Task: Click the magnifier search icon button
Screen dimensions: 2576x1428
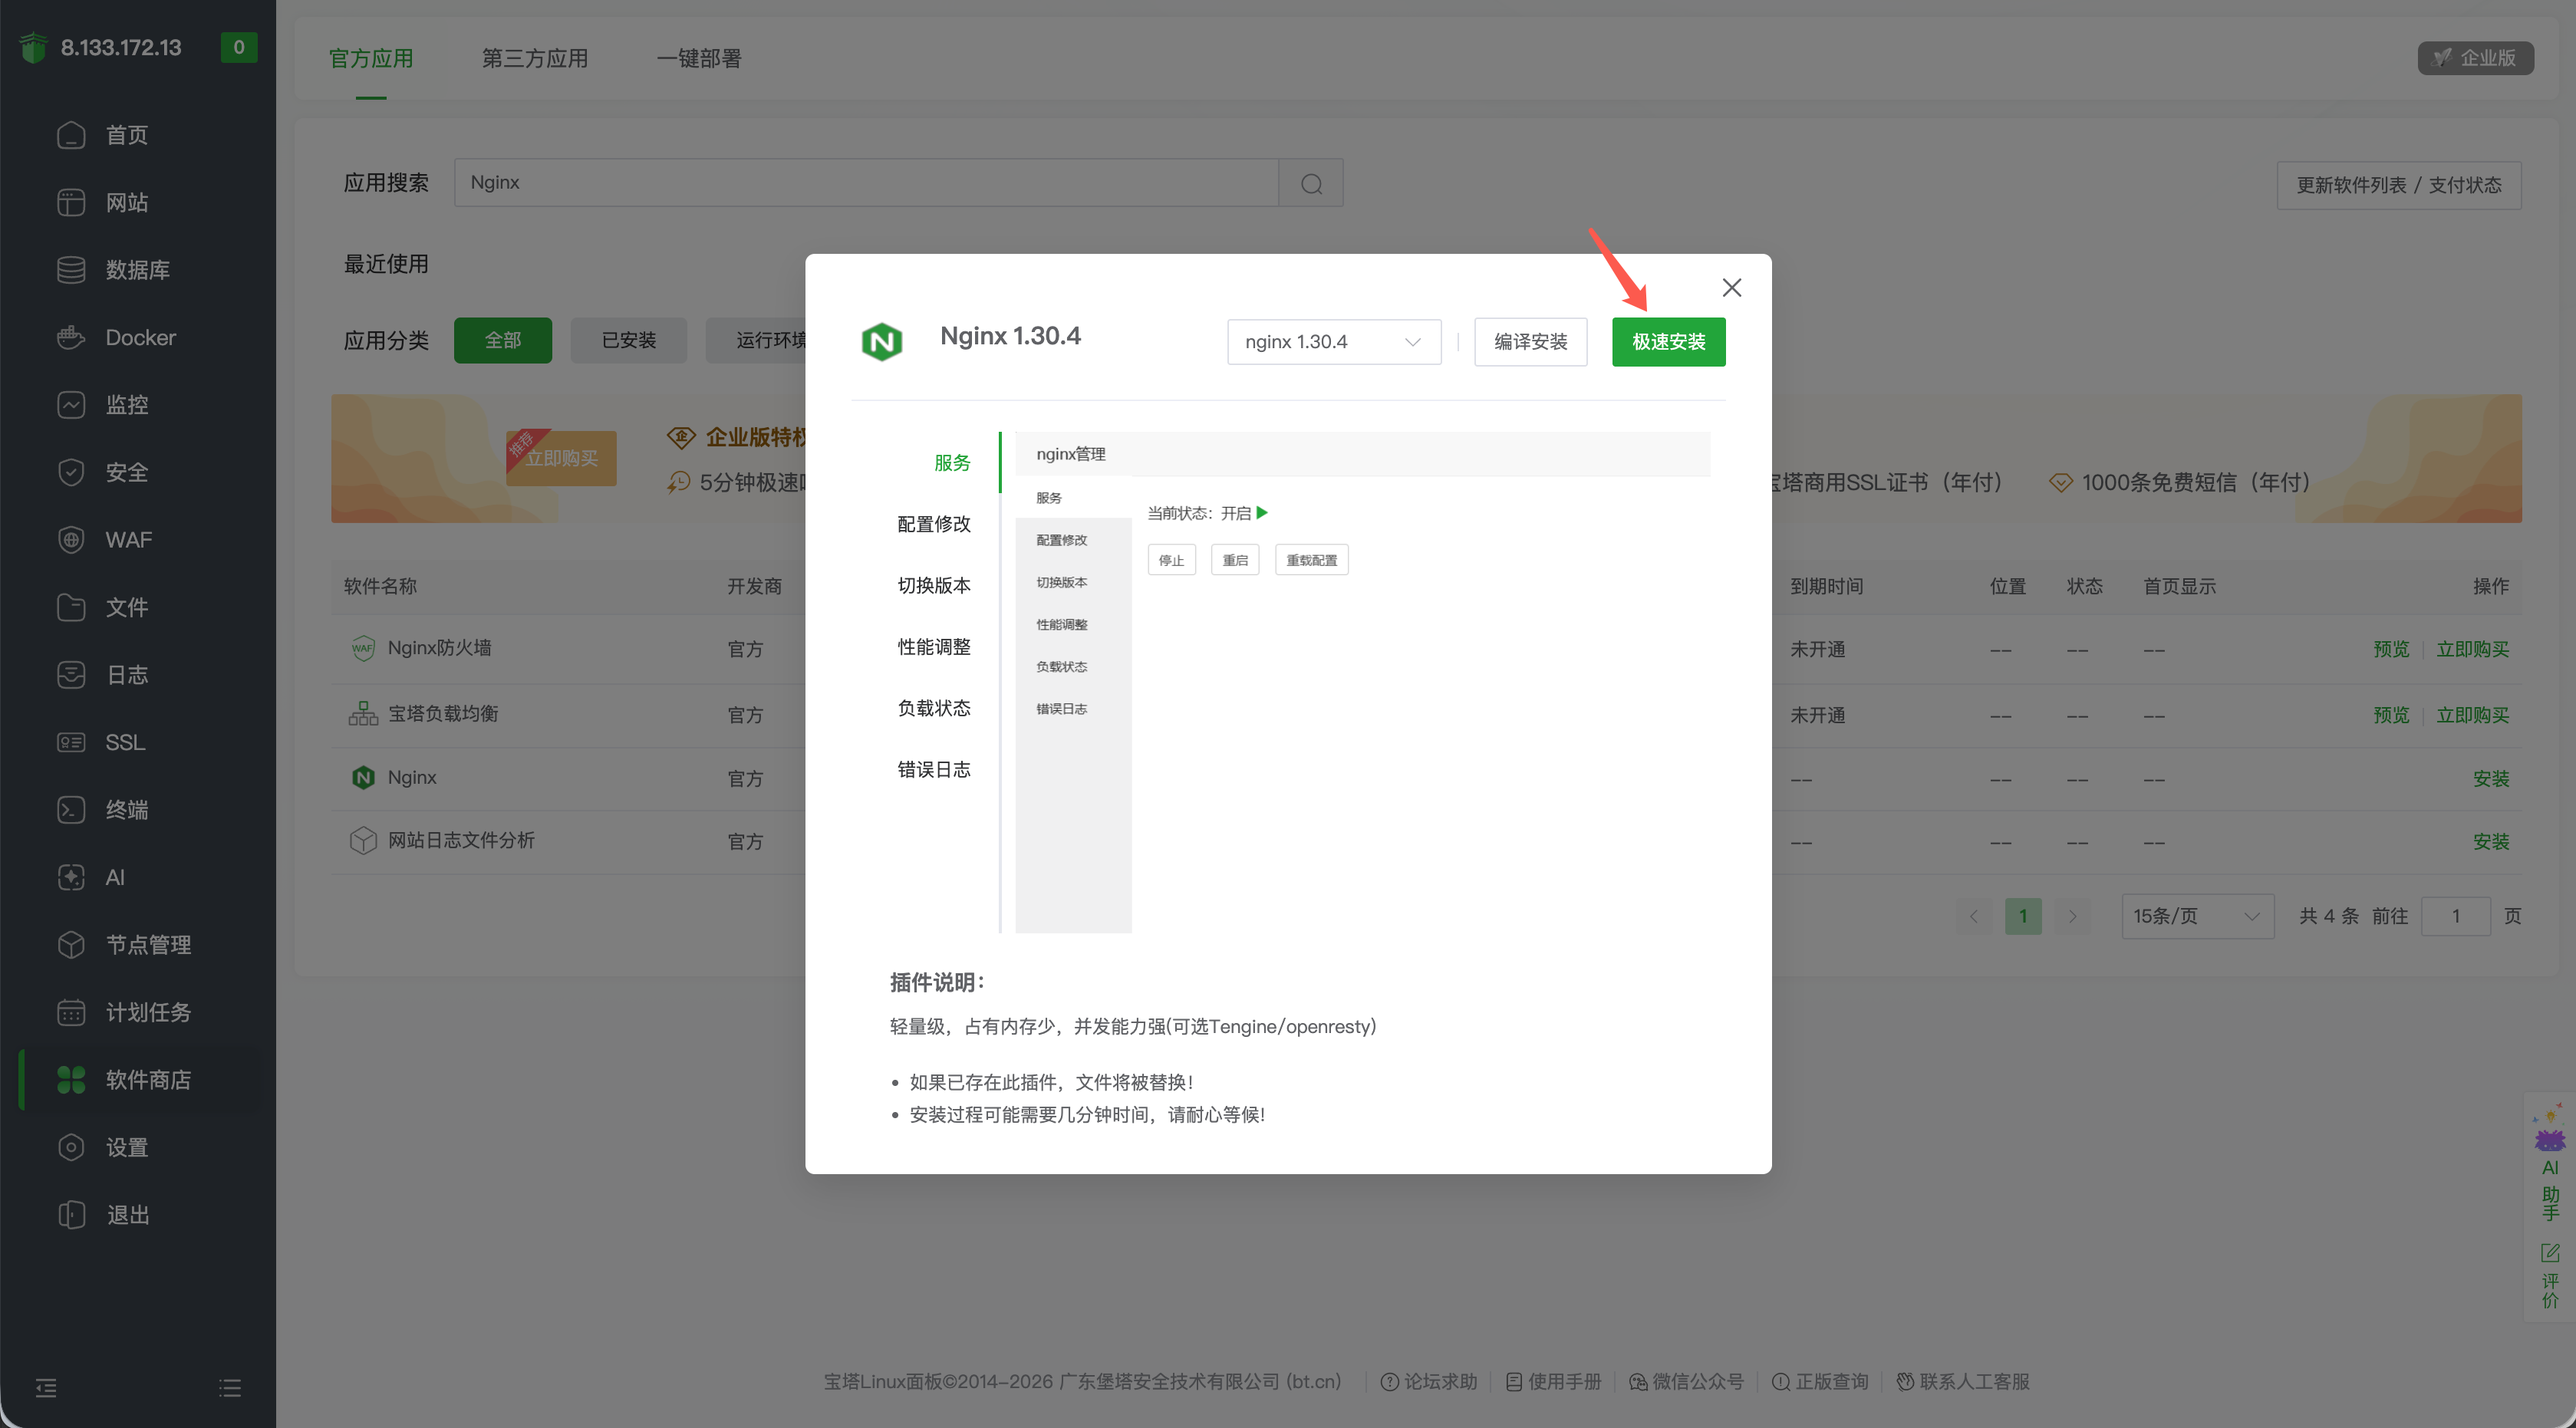Action: [x=1311, y=183]
